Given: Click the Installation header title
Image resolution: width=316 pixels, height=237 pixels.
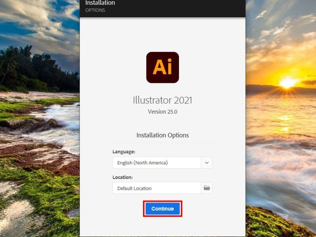Looking at the screenshot, I should click(x=100, y=3).
